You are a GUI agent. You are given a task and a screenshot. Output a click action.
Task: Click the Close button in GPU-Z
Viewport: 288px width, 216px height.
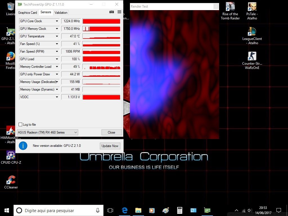click(x=112, y=132)
